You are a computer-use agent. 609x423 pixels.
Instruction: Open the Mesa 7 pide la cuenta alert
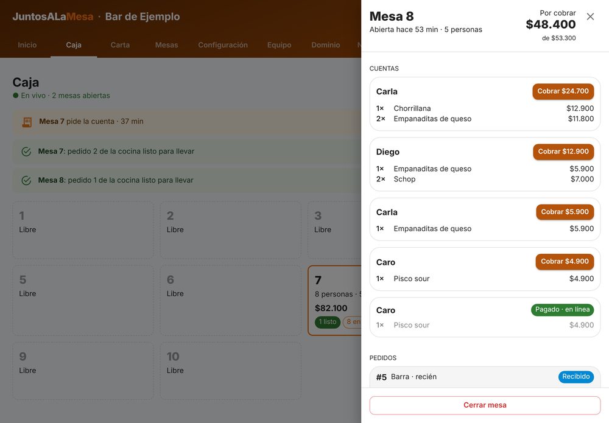tap(187, 122)
